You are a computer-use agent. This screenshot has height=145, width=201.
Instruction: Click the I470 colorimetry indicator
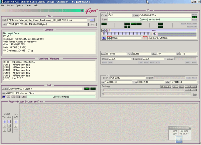click(x=194, y=24)
